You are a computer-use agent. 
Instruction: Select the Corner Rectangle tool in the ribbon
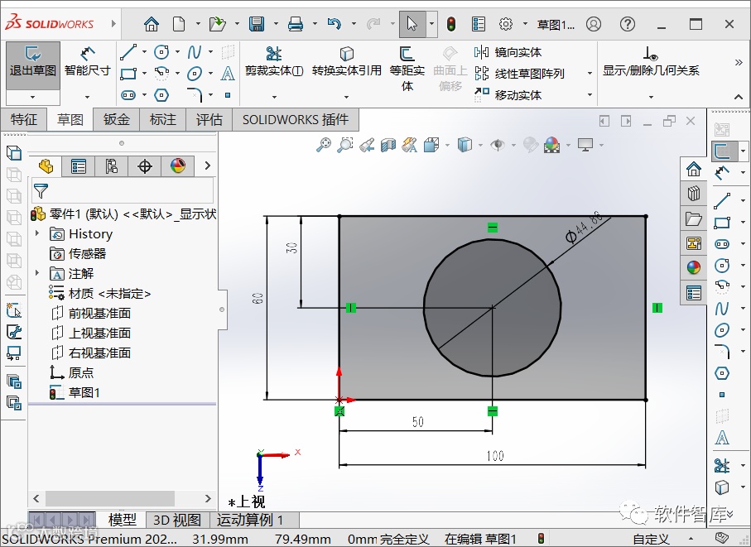tap(128, 73)
